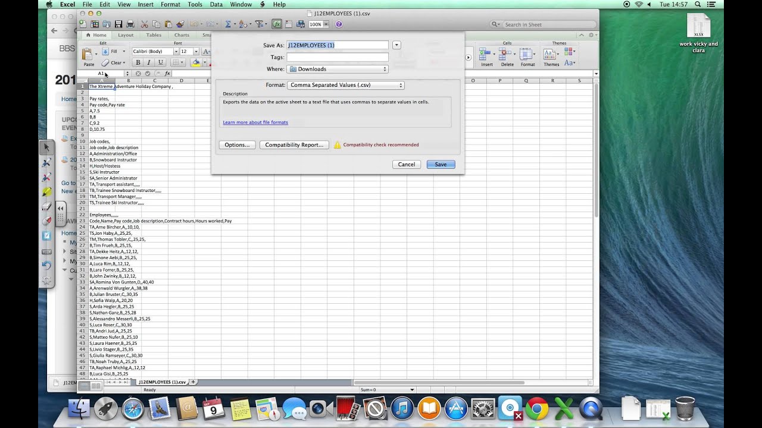This screenshot has height=428, width=762.
Task: Open the theme colors squares dropdown
Action: point(569,52)
